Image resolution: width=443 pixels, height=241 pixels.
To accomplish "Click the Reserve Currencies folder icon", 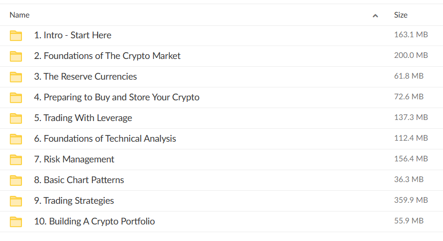I will pyautogui.click(x=16, y=77).
